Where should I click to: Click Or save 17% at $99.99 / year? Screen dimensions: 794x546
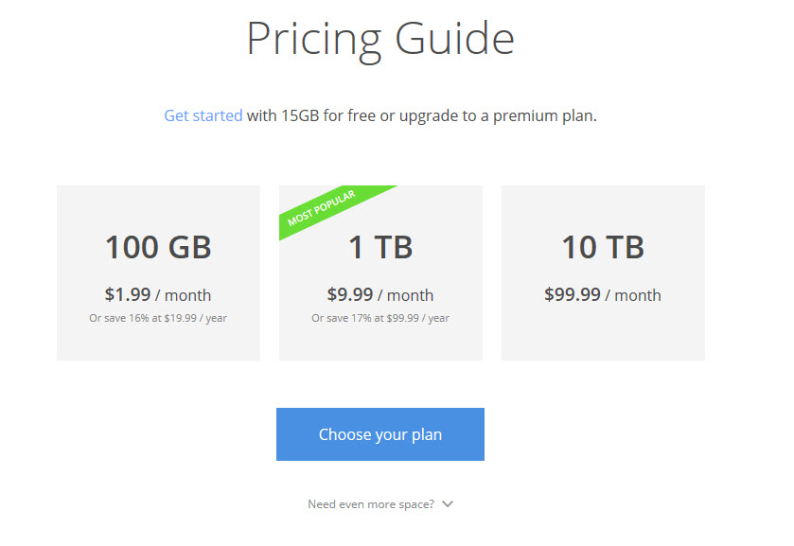click(380, 318)
